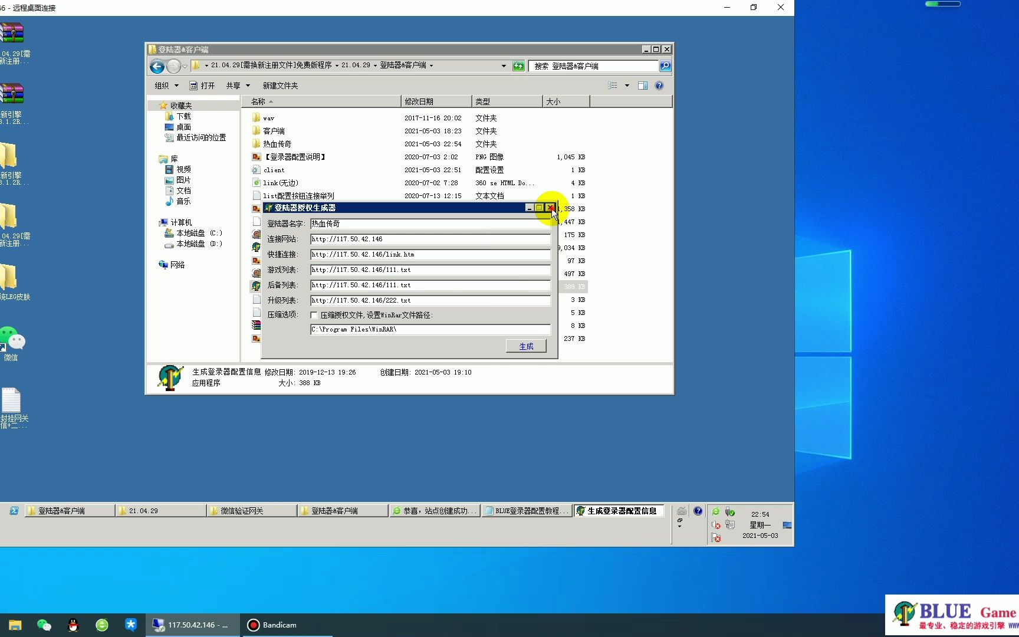
Task: Switch to 微信验证网关 taskbar window
Action: 252,511
